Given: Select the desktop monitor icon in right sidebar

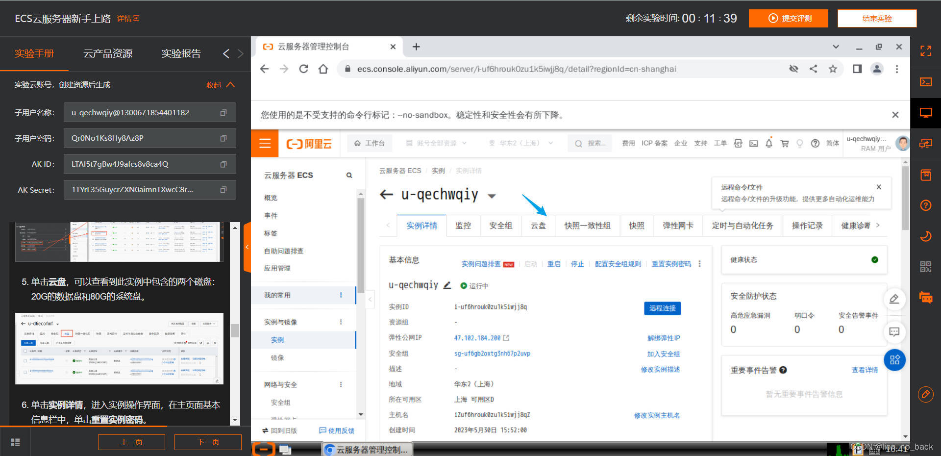Looking at the screenshot, I should 926,113.
